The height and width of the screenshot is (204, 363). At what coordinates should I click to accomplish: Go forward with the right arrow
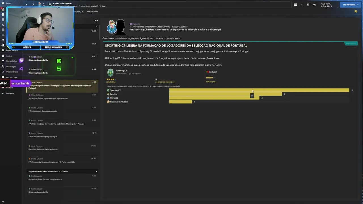coord(33,5)
